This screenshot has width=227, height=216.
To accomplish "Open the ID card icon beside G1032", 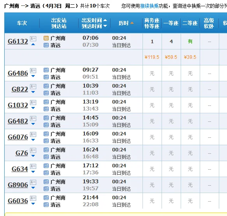I will tap(33, 102).
